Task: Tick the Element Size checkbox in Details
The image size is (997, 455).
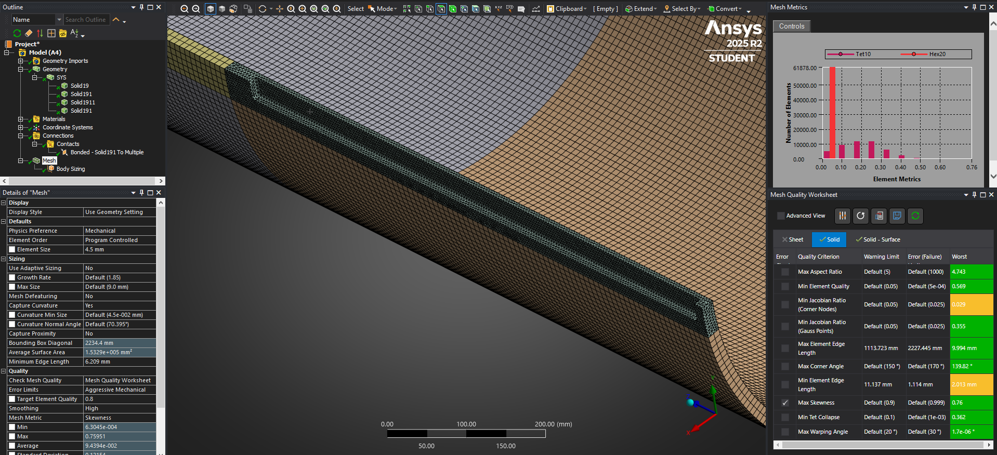Action: pos(12,249)
